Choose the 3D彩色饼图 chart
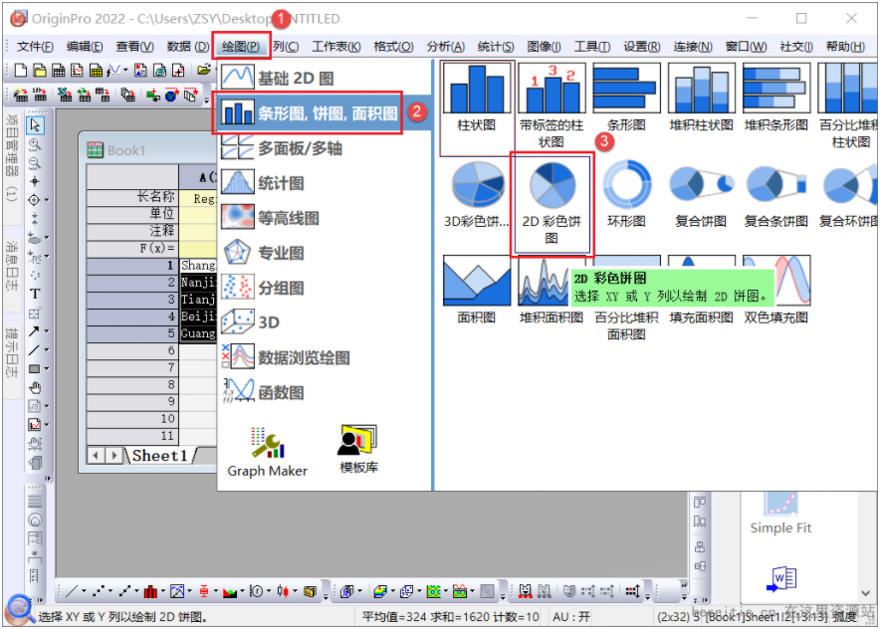The image size is (880, 629). [x=477, y=194]
